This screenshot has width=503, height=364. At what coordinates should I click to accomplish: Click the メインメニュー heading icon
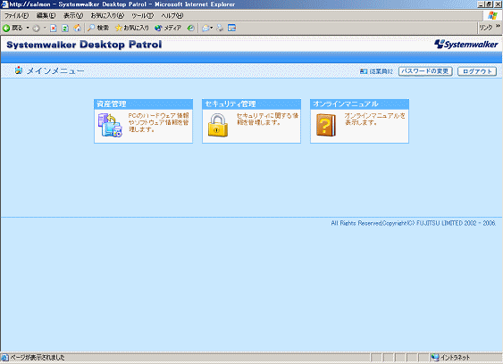tap(19, 70)
